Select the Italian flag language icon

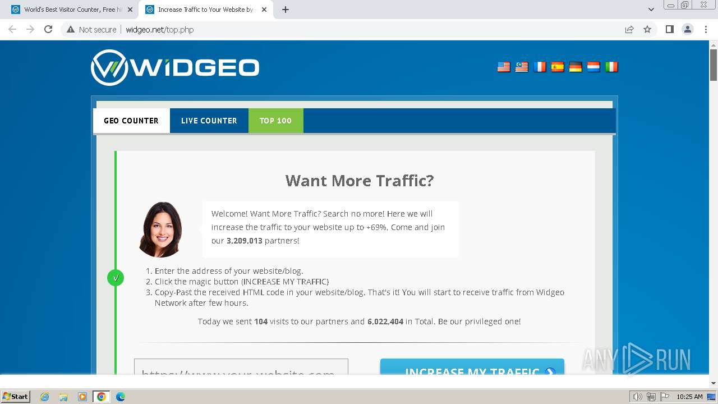point(611,67)
